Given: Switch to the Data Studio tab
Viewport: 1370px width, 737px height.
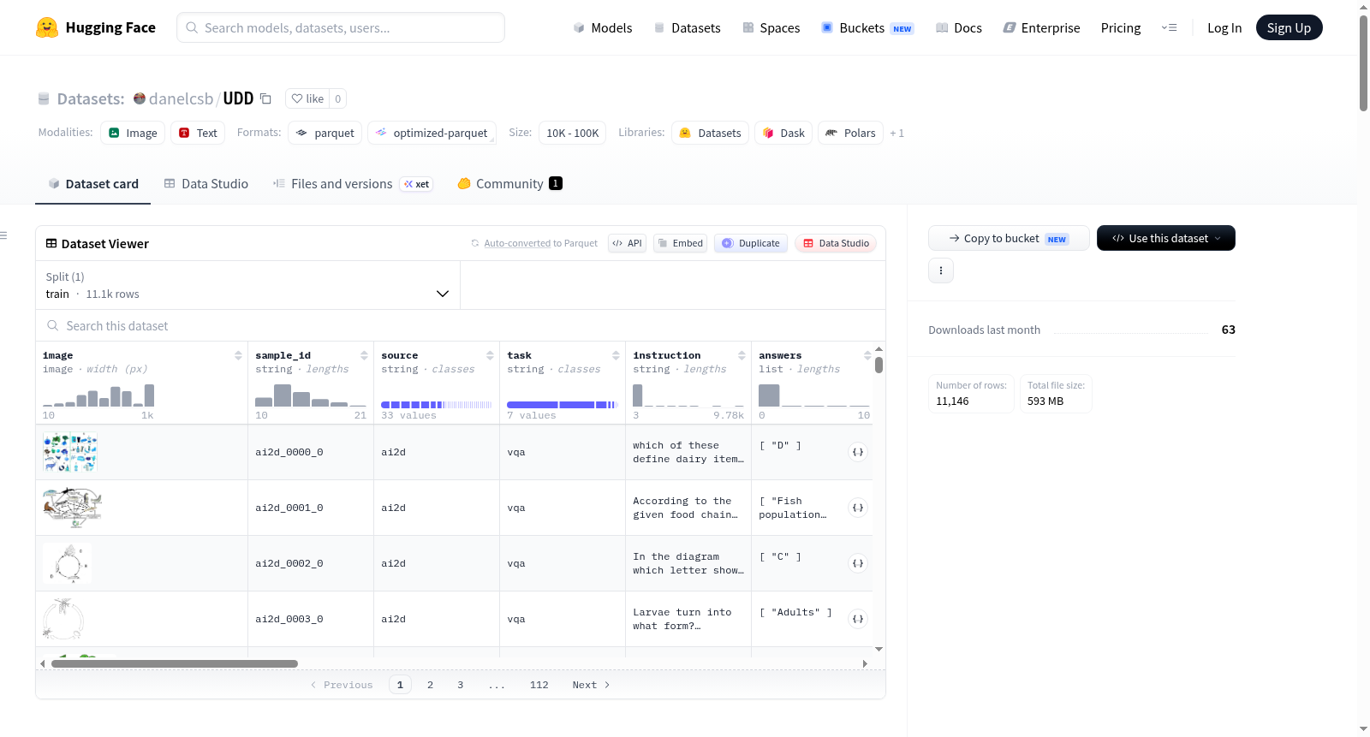Looking at the screenshot, I should pos(206,184).
